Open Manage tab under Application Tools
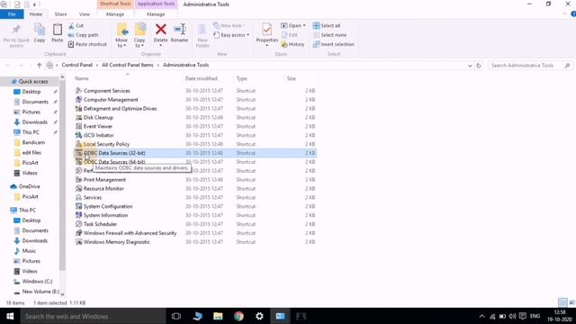Screen dimensions: 576x324 [156, 14]
